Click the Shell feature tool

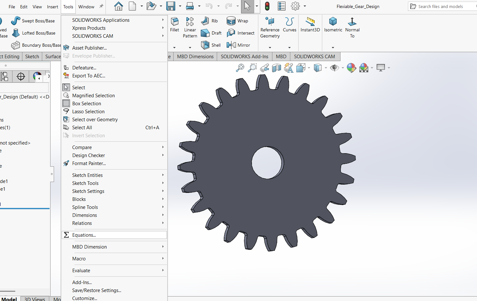[x=211, y=45]
